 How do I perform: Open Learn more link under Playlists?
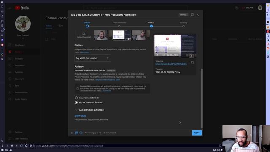click(85, 52)
